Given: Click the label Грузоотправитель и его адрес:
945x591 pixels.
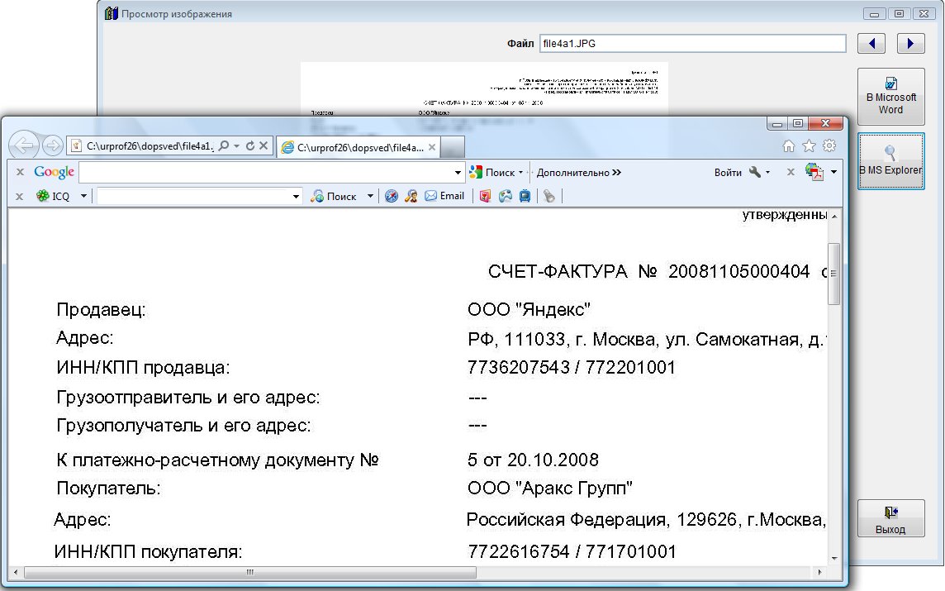Looking at the screenshot, I should pyautogui.click(x=188, y=398).
